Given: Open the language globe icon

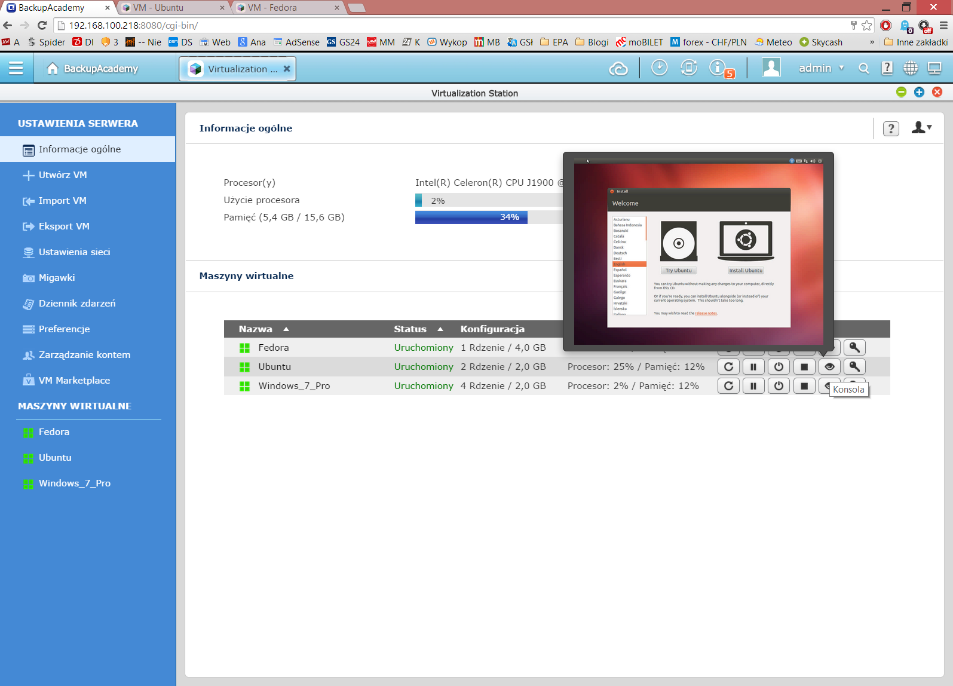Looking at the screenshot, I should [911, 68].
